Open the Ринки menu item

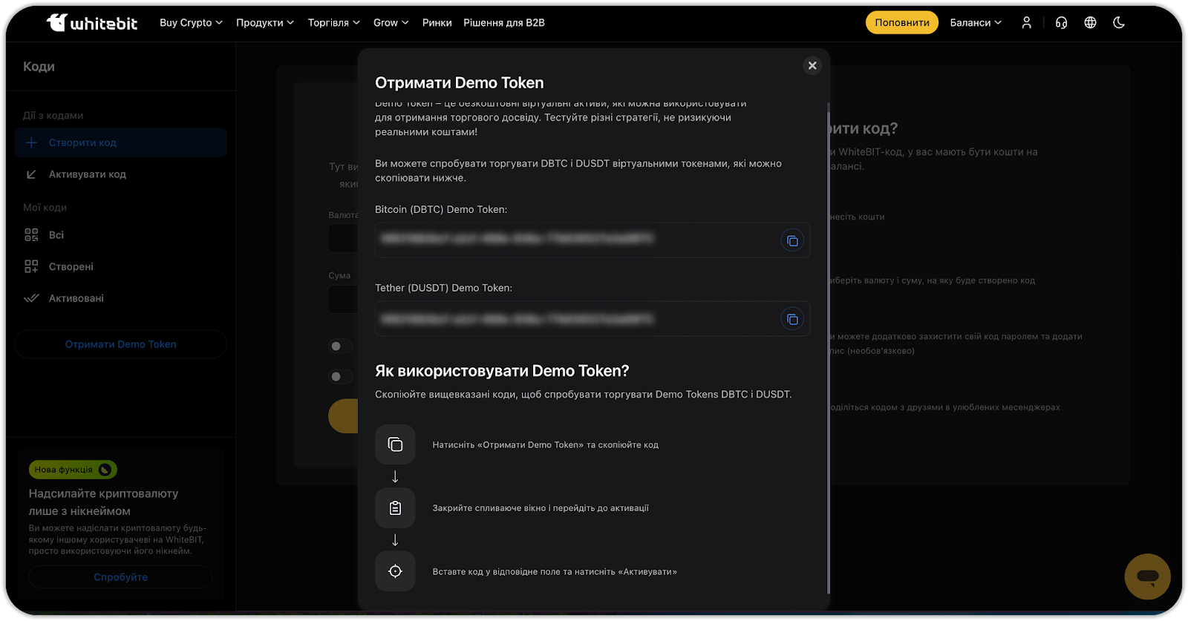pyautogui.click(x=437, y=23)
